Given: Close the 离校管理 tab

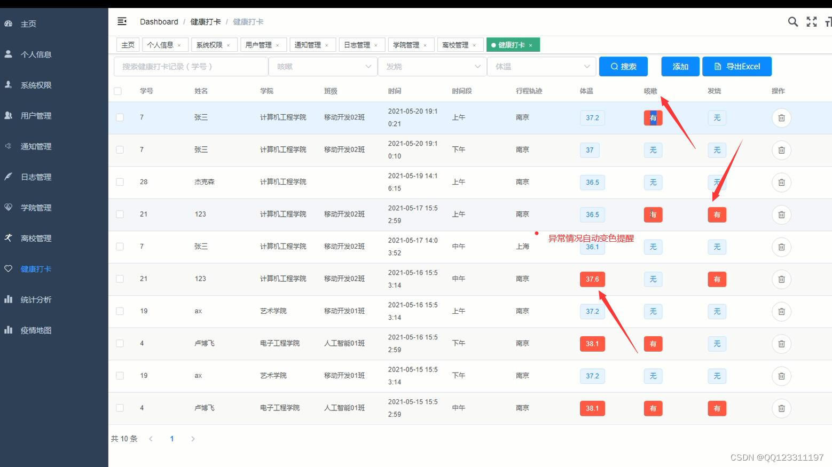Looking at the screenshot, I should [x=474, y=45].
